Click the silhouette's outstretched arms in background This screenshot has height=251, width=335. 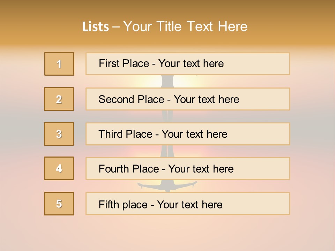coord(167,185)
